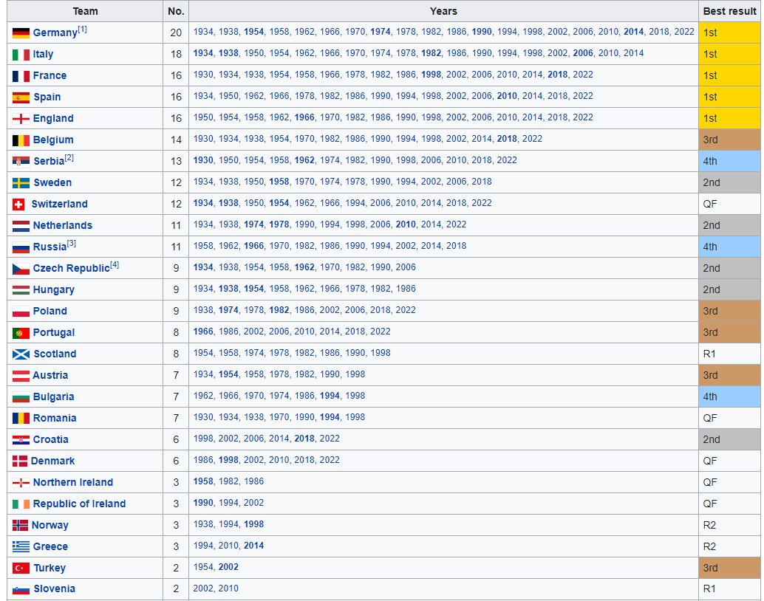Click the Best result column header
The height and width of the screenshot is (601, 764).
(729, 11)
